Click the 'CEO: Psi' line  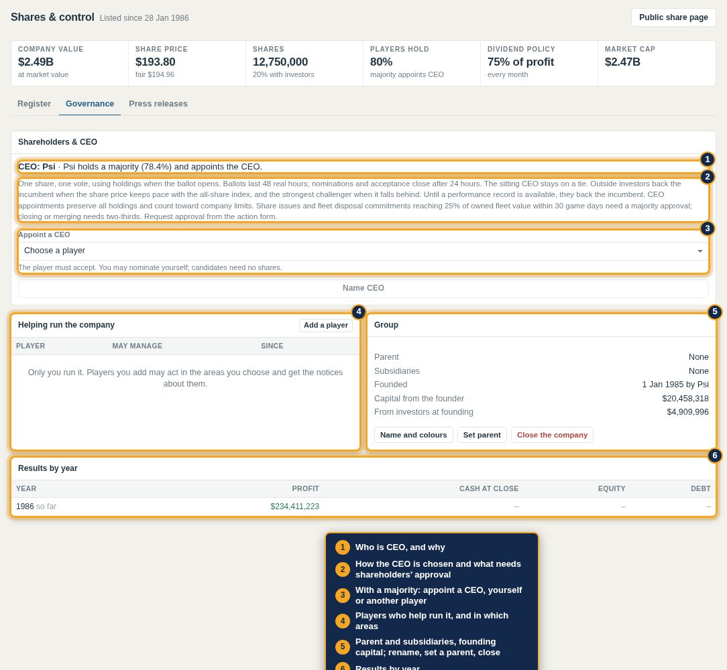(140, 167)
